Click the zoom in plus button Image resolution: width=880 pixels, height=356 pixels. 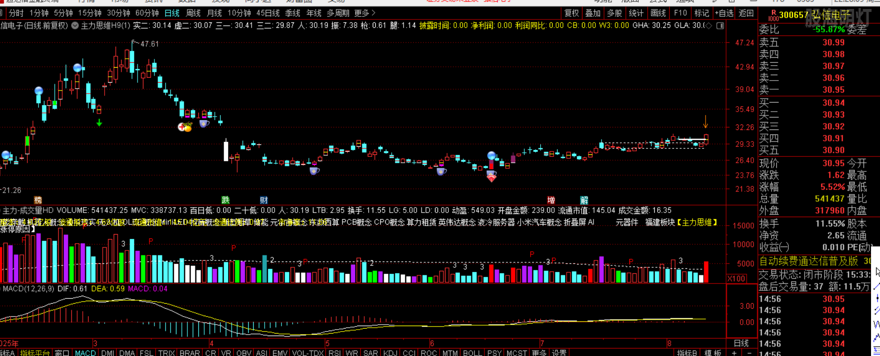734,353
